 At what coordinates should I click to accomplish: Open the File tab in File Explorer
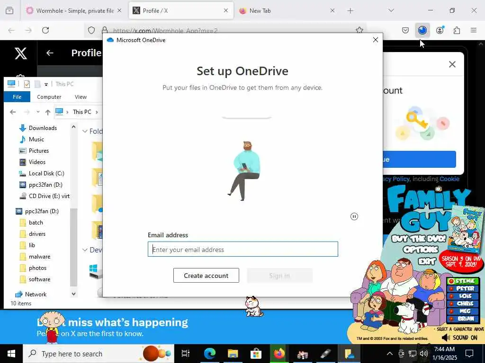click(x=17, y=97)
